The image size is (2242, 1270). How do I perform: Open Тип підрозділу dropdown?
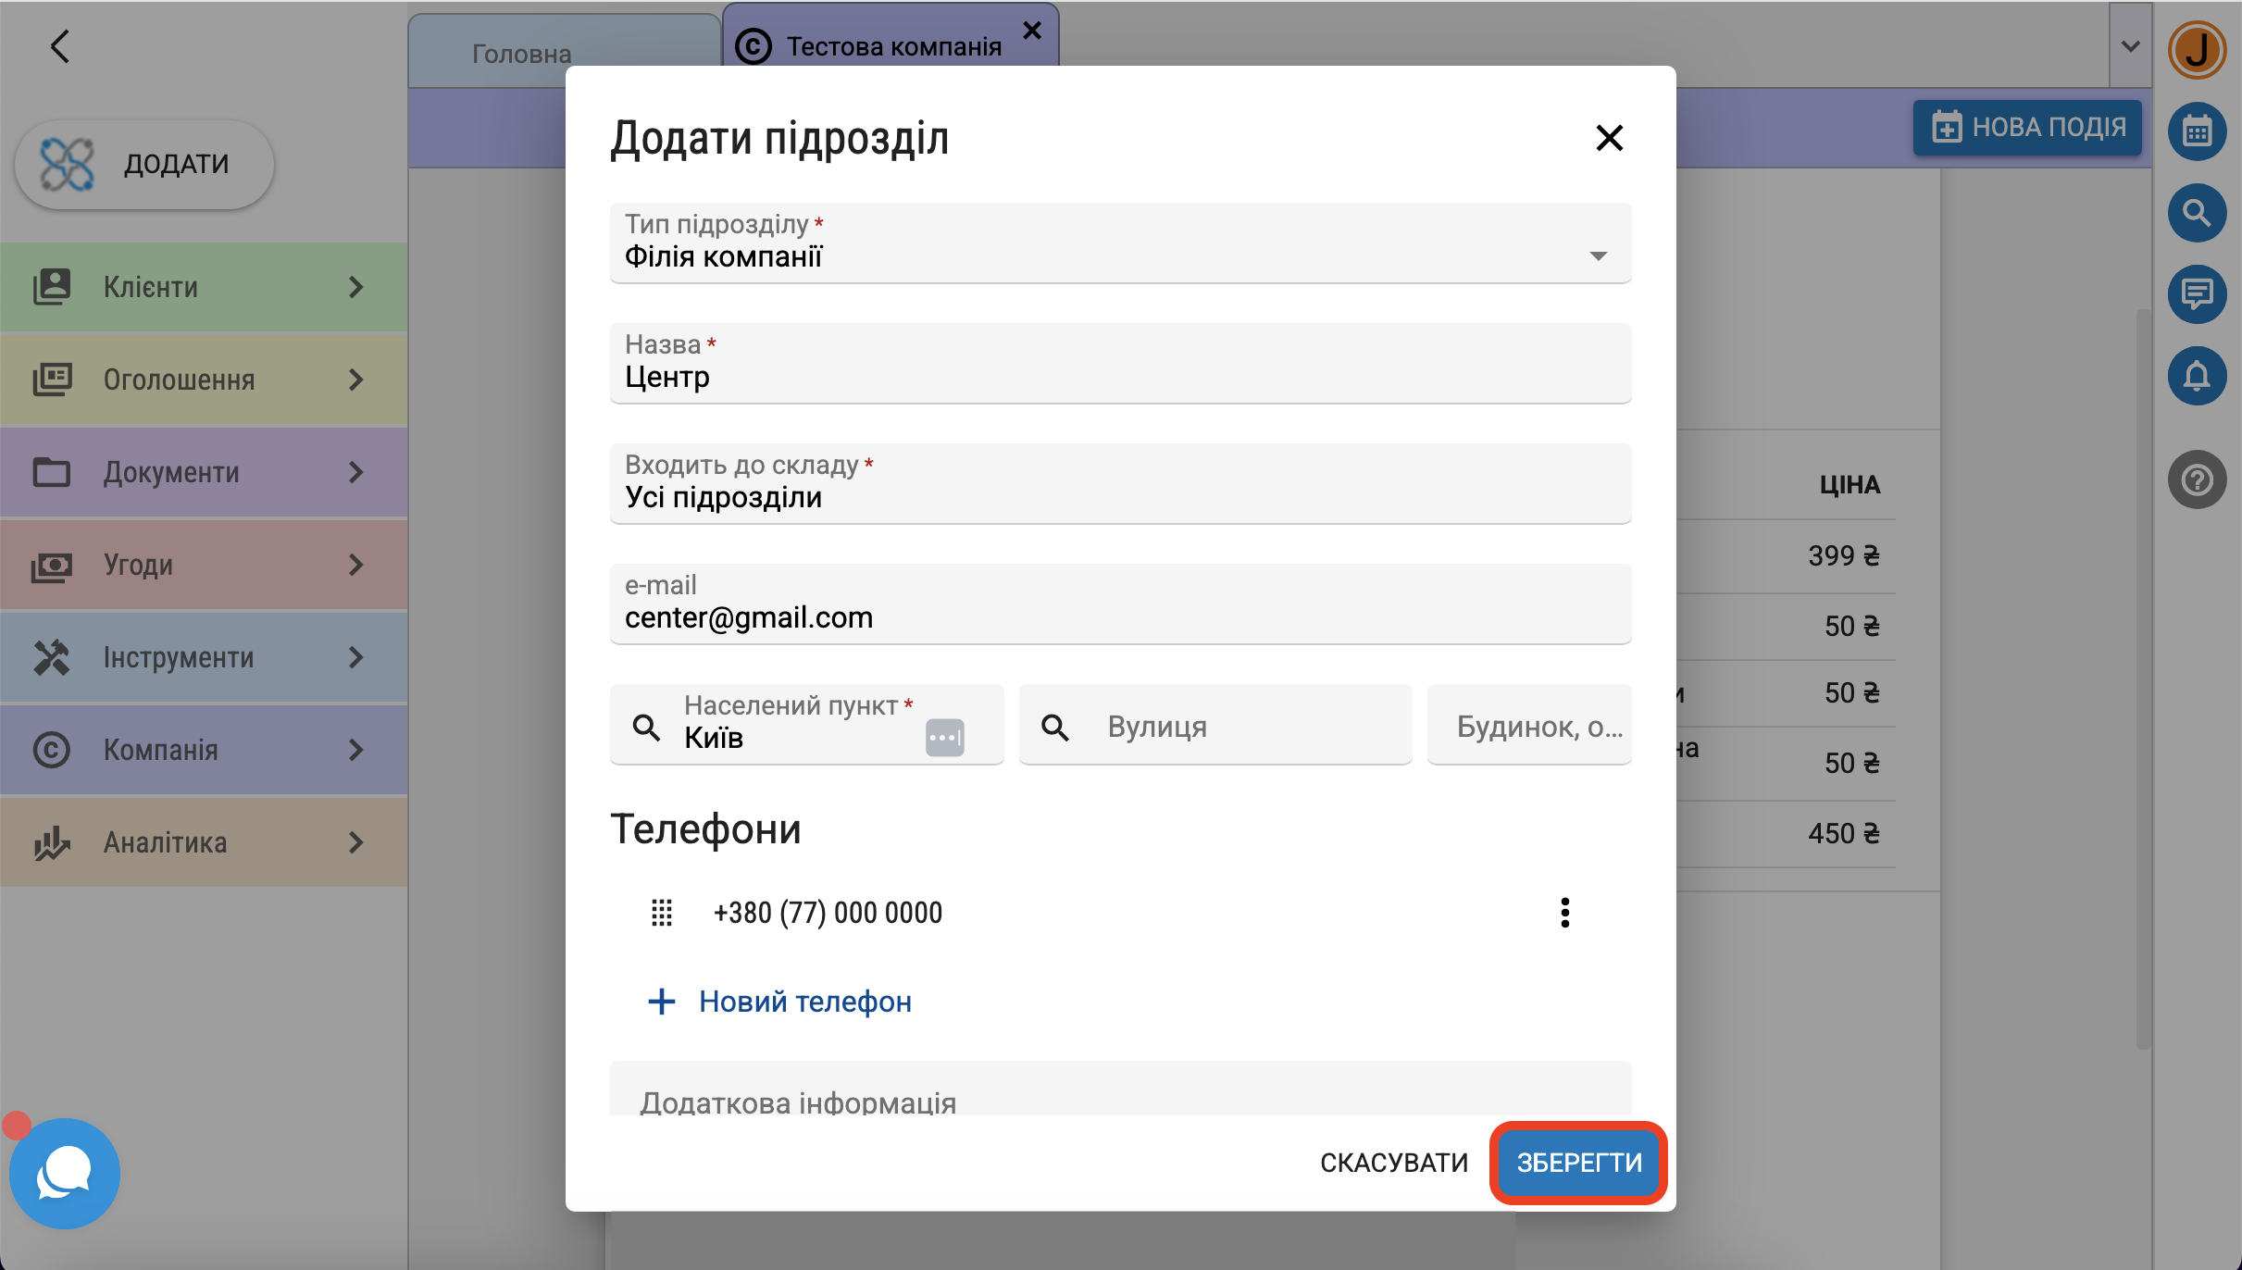tap(1120, 243)
